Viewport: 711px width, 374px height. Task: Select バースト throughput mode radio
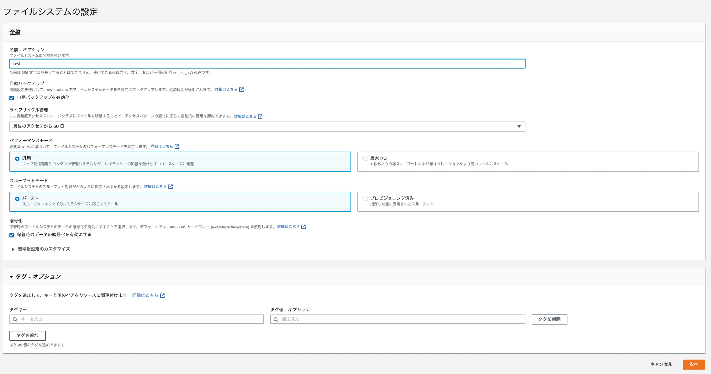click(x=17, y=199)
